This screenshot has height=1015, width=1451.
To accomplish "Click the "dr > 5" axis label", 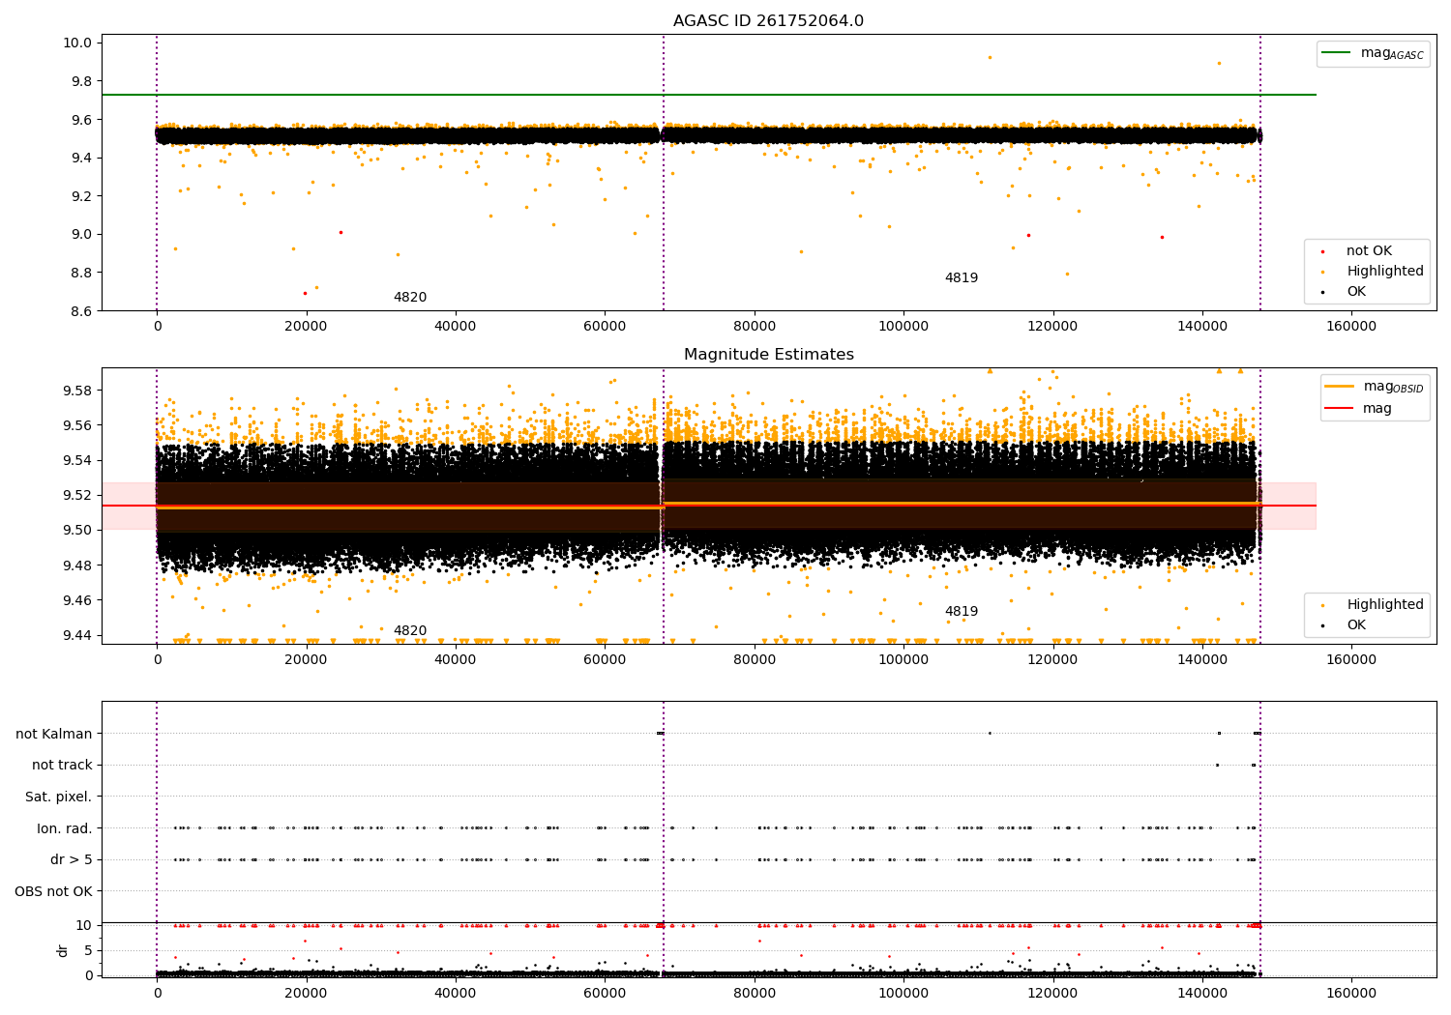I will point(72,860).
